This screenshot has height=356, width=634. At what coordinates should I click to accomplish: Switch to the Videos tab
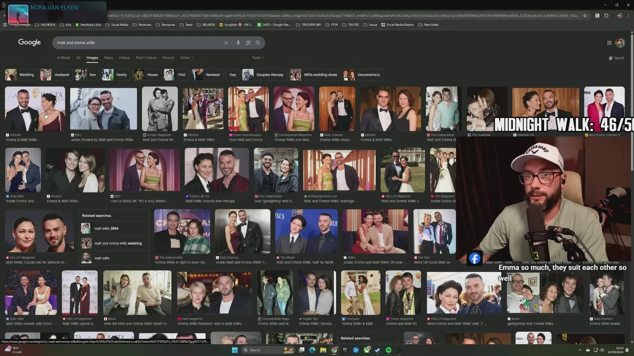click(124, 58)
